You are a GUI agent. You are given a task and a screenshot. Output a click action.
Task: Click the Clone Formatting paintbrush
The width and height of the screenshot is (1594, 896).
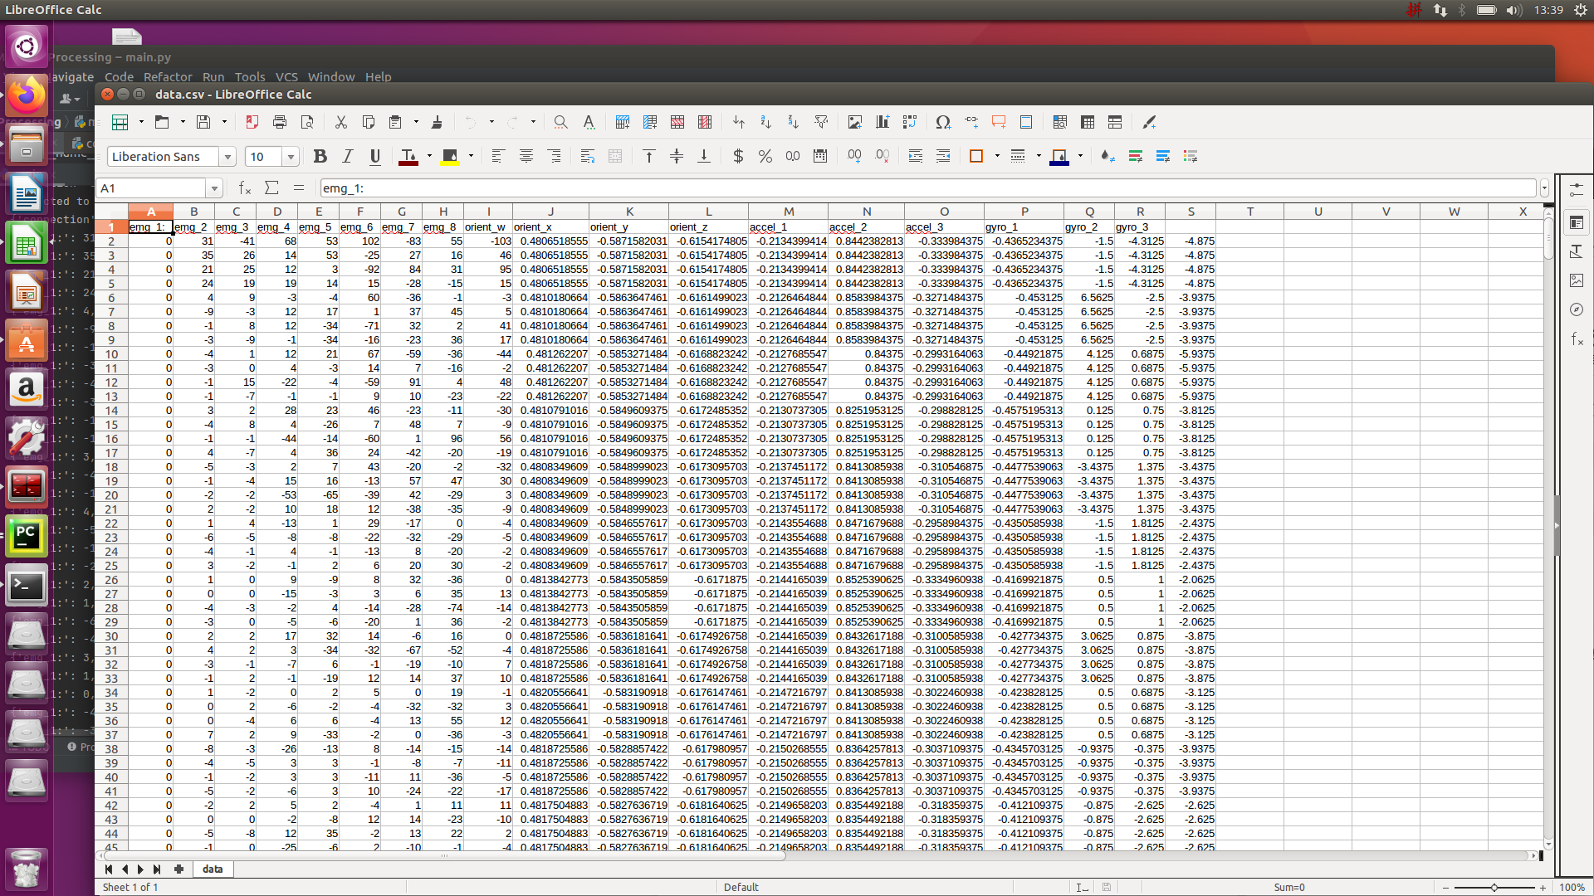[x=437, y=122]
